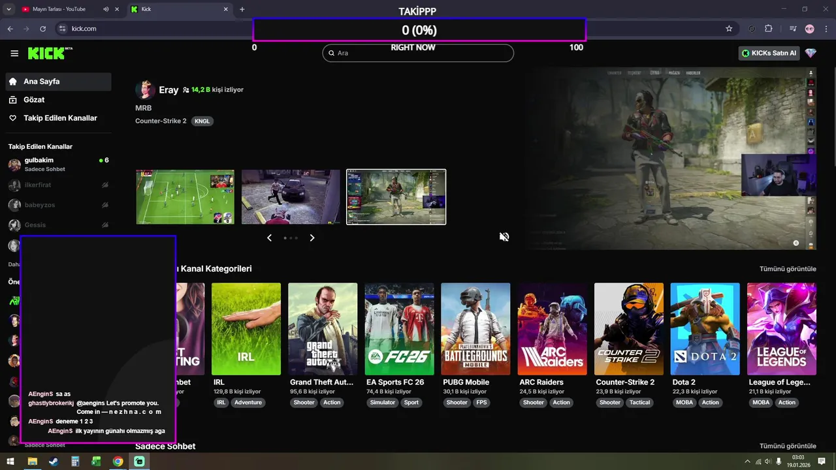Open ilkerfirat followed channel
The height and width of the screenshot is (470, 836).
click(58, 185)
